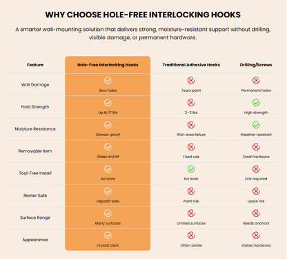The height and width of the screenshot is (259, 287).
Task: Select the 'Traditional Adhesive Hooks' column header
Action: click(191, 65)
